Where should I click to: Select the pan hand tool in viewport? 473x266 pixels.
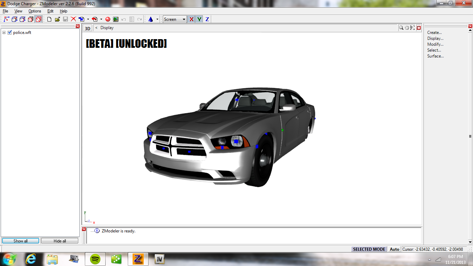point(407,28)
